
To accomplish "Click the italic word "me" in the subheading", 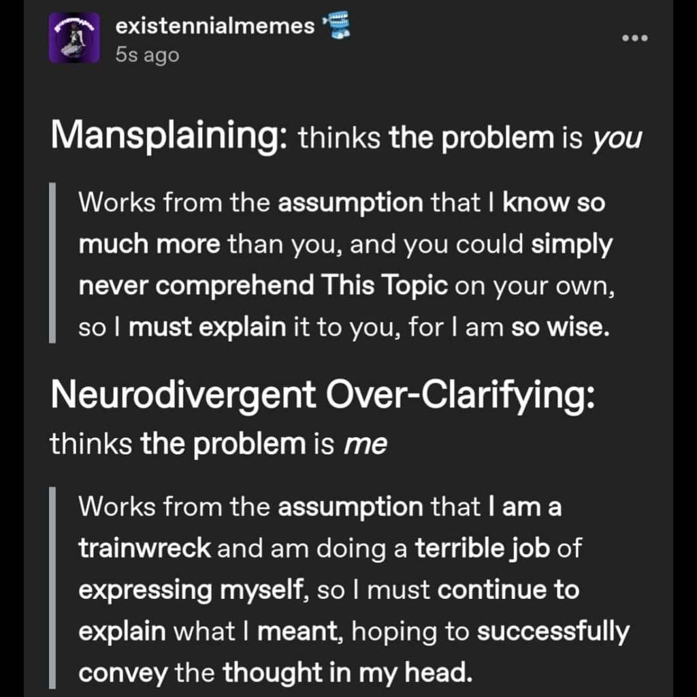I will 366,444.
